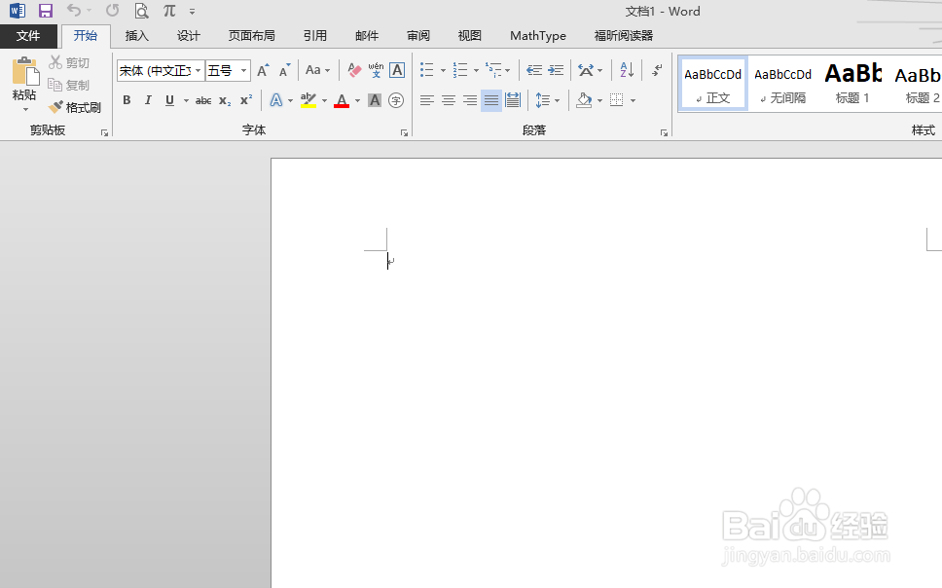Apply text effects with the outlined A
Viewport: 942px width, 588px height.
coord(275,100)
